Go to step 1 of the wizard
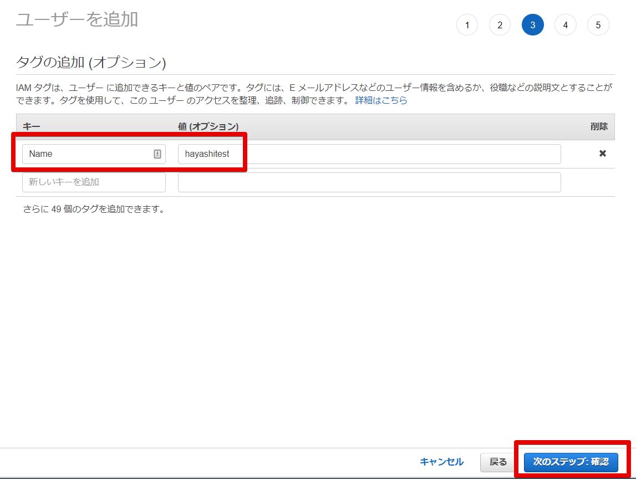The height and width of the screenshot is (480, 636). (x=467, y=25)
